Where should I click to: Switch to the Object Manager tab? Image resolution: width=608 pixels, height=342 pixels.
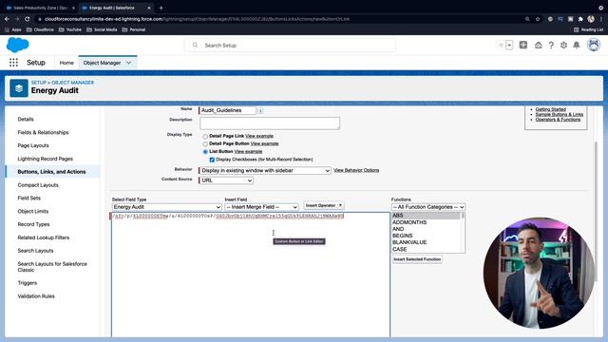tap(102, 63)
